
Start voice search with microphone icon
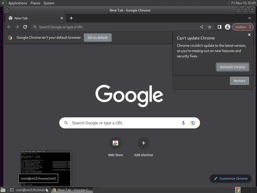tap(183, 123)
